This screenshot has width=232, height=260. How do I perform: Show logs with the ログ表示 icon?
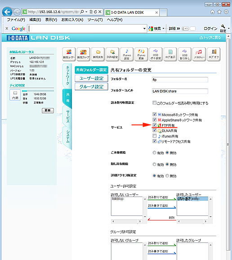pos(170,54)
